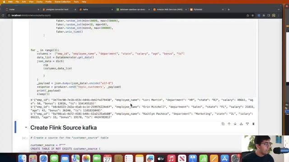Click the 'CREATE TABLE IF NOT EXISTS customer_source' line

tap(65, 149)
